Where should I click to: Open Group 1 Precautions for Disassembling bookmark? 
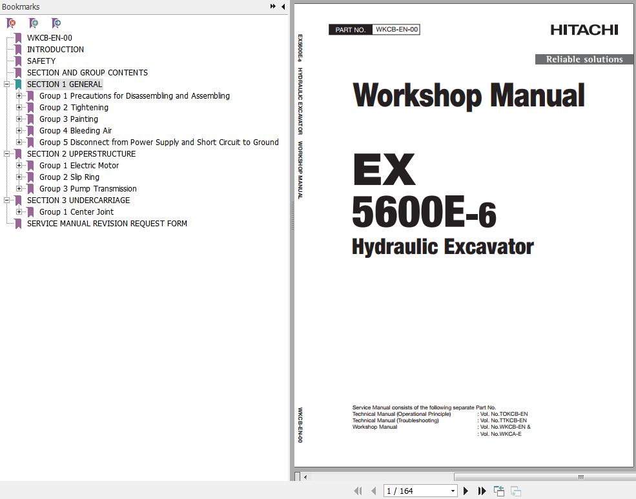[x=134, y=96]
